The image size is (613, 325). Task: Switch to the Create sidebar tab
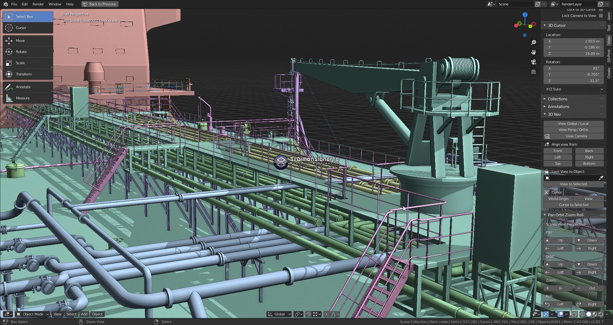coord(609,72)
